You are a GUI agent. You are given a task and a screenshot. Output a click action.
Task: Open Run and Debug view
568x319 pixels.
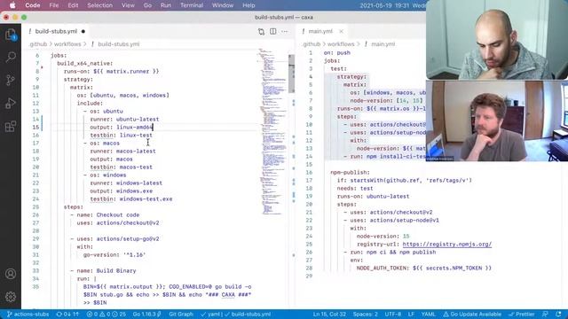[x=11, y=103]
